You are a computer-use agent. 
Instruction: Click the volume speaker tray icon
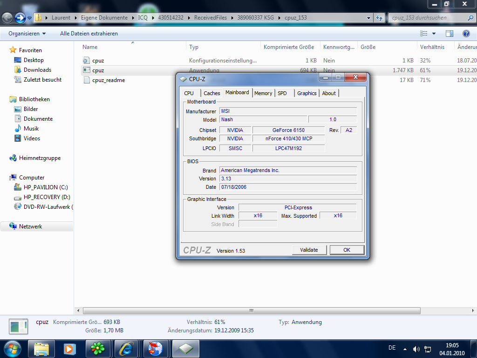pyautogui.click(x=416, y=349)
